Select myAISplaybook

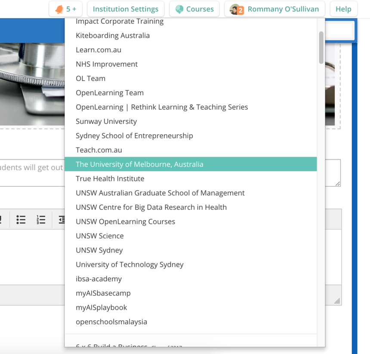(191, 307)
